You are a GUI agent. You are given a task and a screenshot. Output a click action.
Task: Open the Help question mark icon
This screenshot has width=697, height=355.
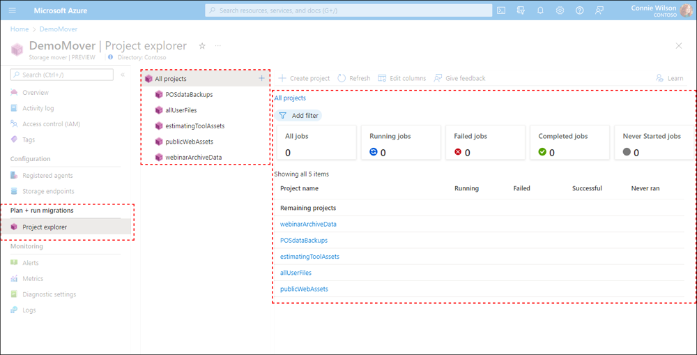pos(580,10)
